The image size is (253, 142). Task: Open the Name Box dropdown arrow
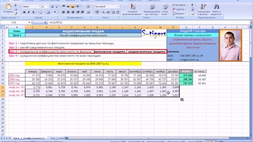point(29,22)
